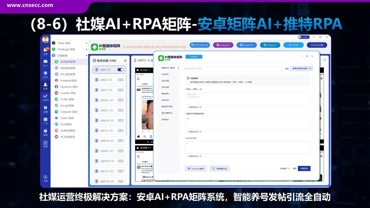370x208 pixels.
Task: Click the green Android logo in main header
Action: click(x=94, y=47)
